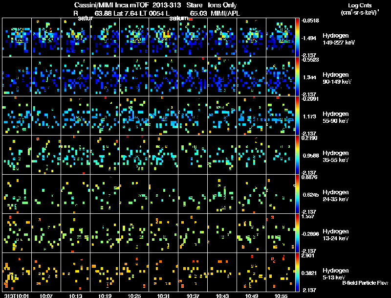This screenshot has width=391, height=298.
Task: Click the color bar for Hydrogen 5-13 keV
Action: (298, 272)
